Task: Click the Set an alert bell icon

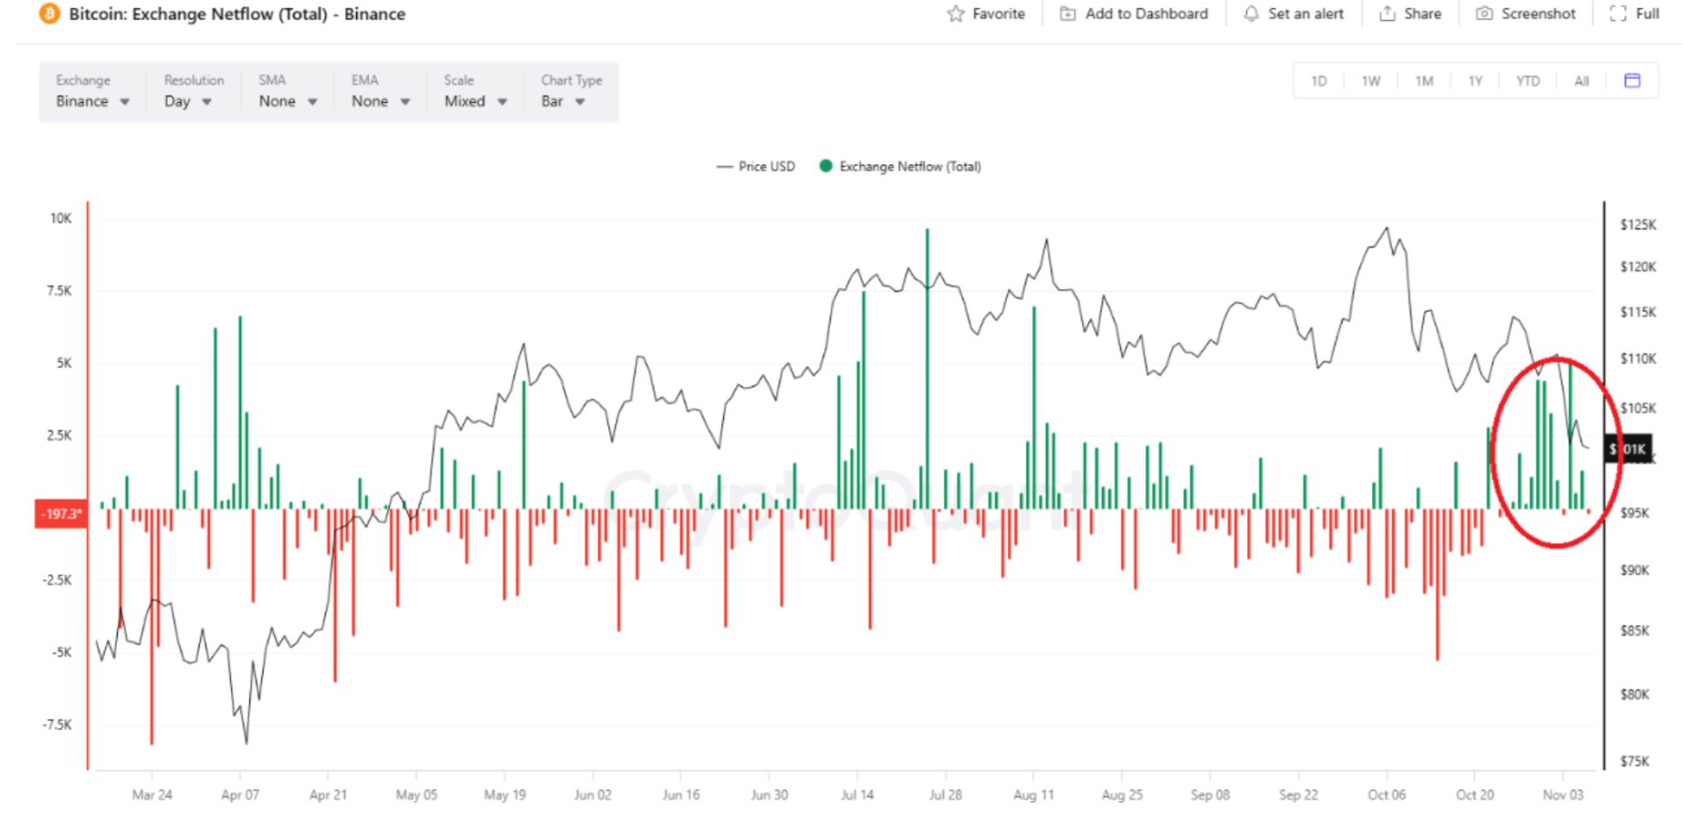Action: pos(1252,14)
